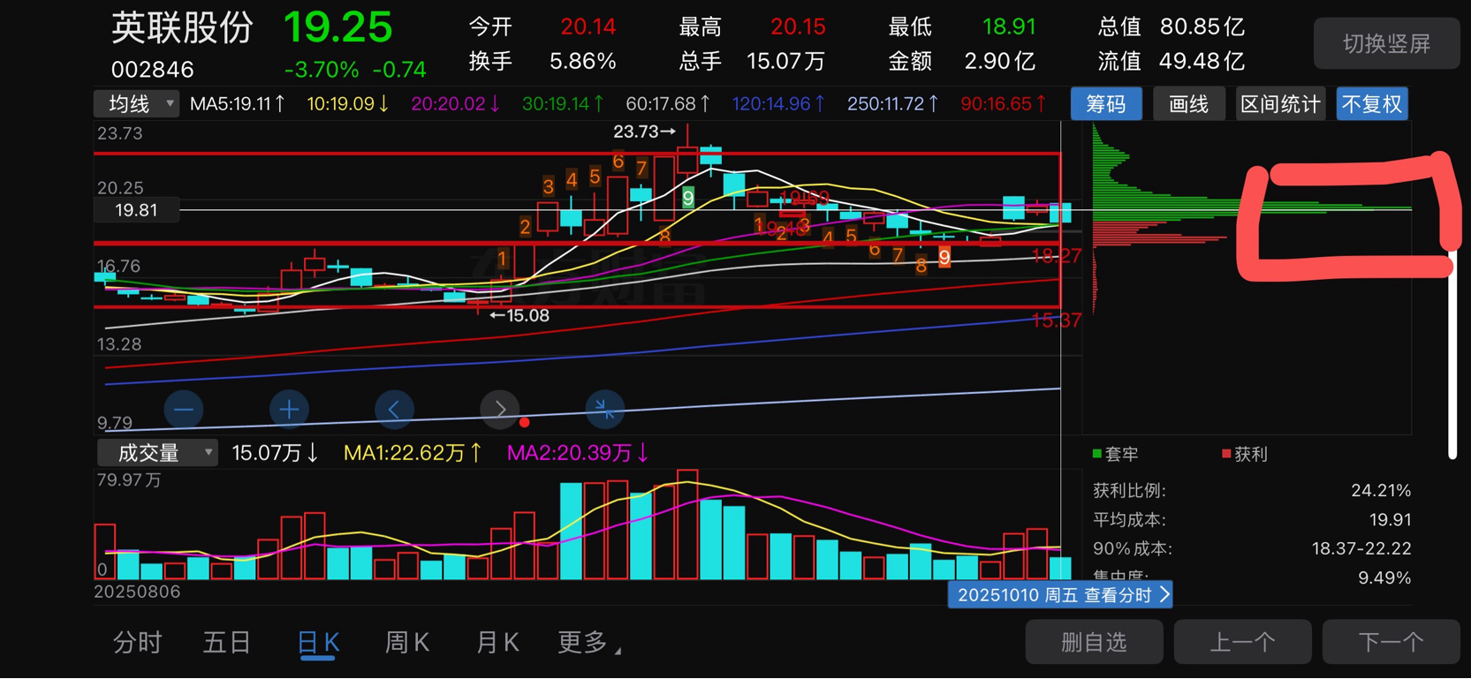Switch to 月K tab
Viewport: 1471px width, 679px height.
(x=497, y=643)
